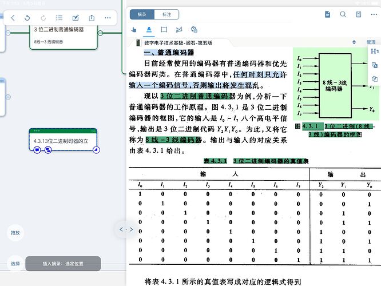Screen dimensions: 381x286
Task: Open mindmap toolbar more options
Action: pos(108,18)
